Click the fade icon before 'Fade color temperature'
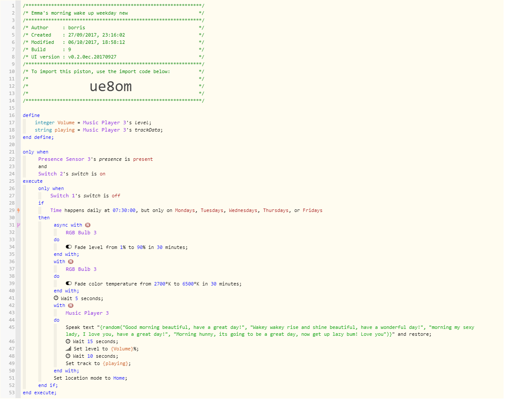This screenshot has height=402, width=507. (68, 283)
